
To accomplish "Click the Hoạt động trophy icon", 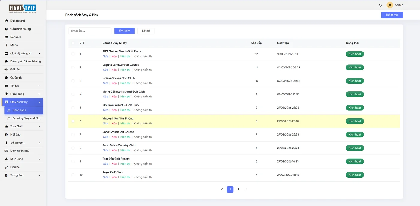I will click(x=7, y=94).
